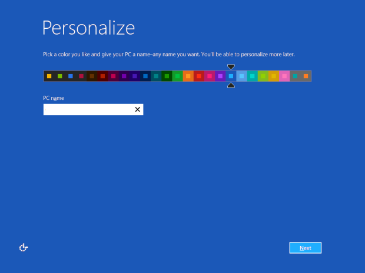Choose the dark green color swatch
365x273 pixels.
(x=167, y=76)
